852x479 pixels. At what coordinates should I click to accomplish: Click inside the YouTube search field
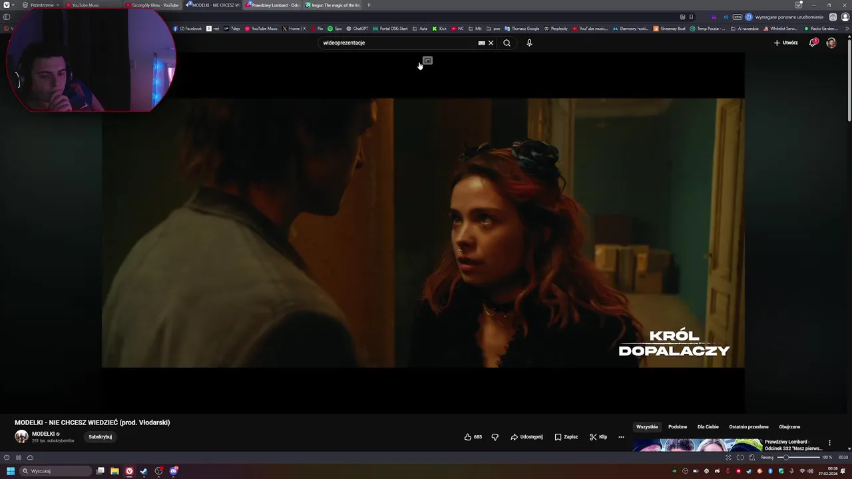[398, 43]
